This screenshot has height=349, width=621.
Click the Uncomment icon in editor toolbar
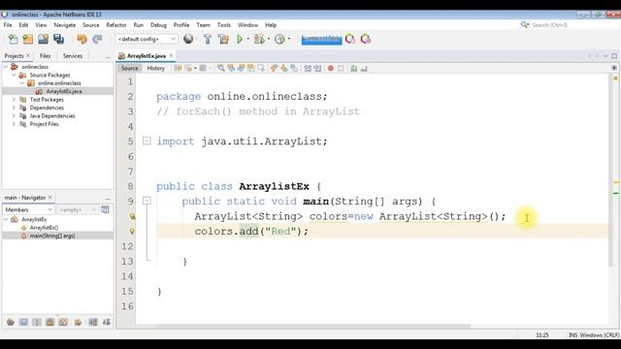[364, 68]
